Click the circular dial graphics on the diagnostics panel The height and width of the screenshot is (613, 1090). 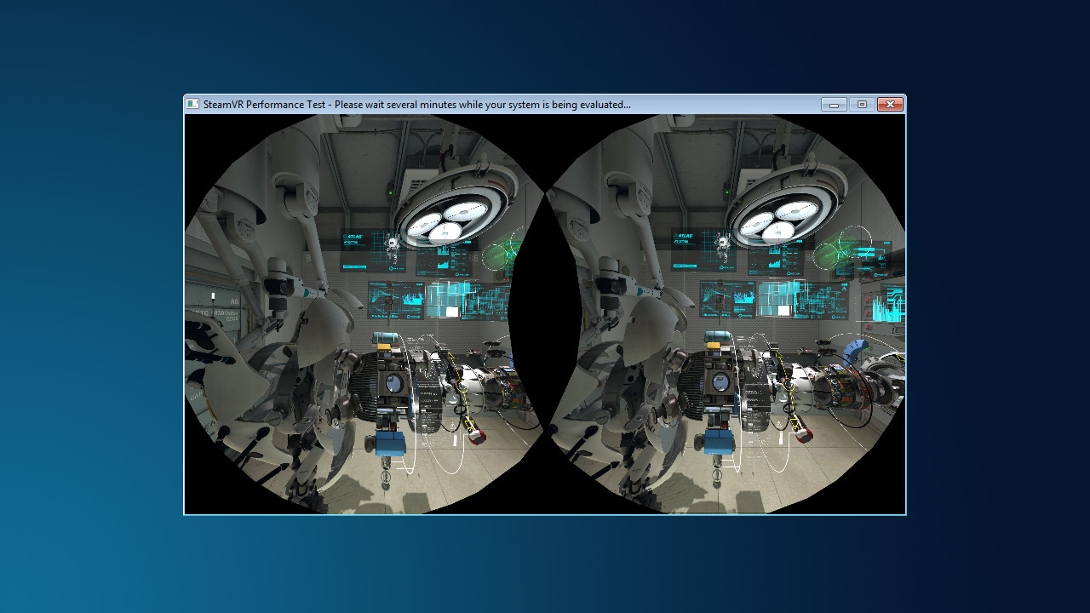[426, 262]
